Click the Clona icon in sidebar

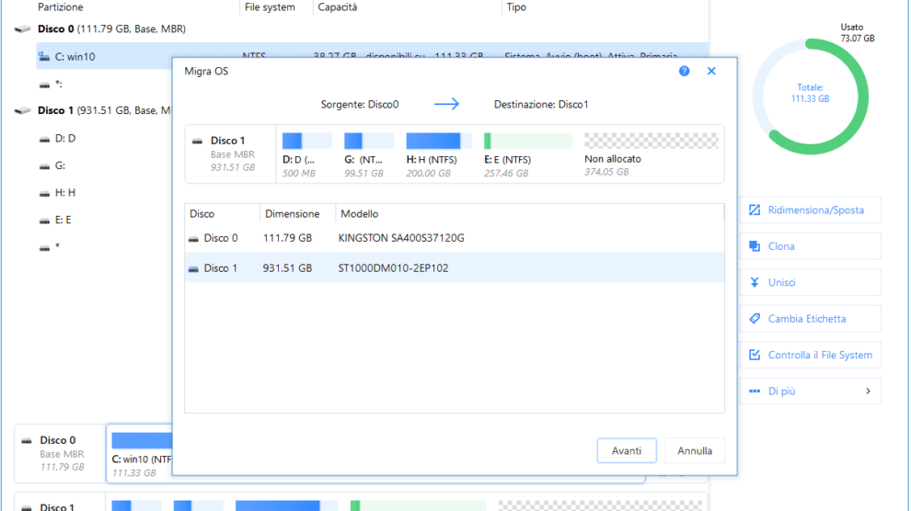(755, 246)
